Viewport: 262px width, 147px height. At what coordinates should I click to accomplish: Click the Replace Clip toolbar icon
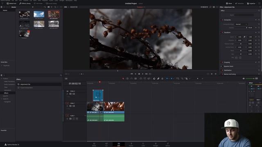tap(149, 78)
